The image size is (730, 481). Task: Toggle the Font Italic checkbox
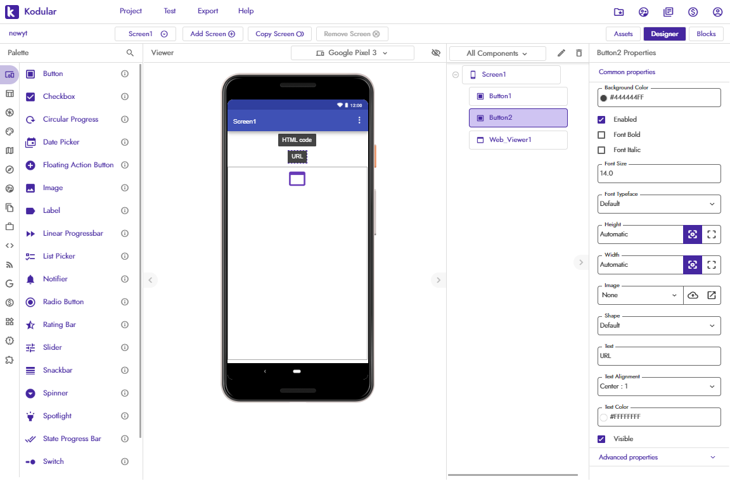601,150
